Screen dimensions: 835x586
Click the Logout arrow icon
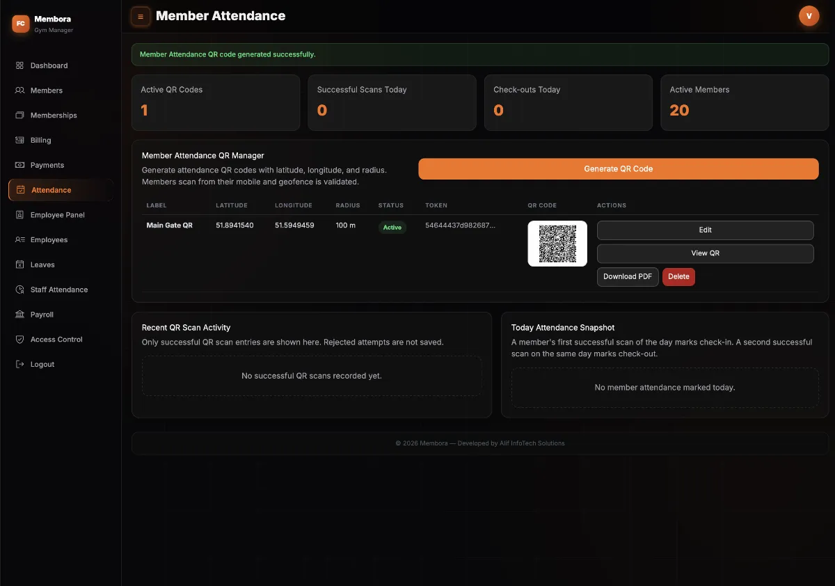(x=19, y=364)
